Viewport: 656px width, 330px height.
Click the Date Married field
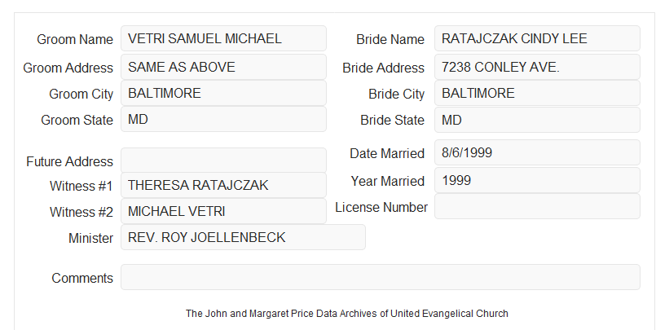coord(537,152)
